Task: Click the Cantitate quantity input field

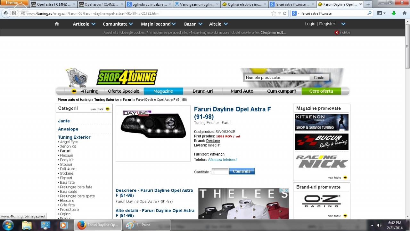Action: click(220, 171)
